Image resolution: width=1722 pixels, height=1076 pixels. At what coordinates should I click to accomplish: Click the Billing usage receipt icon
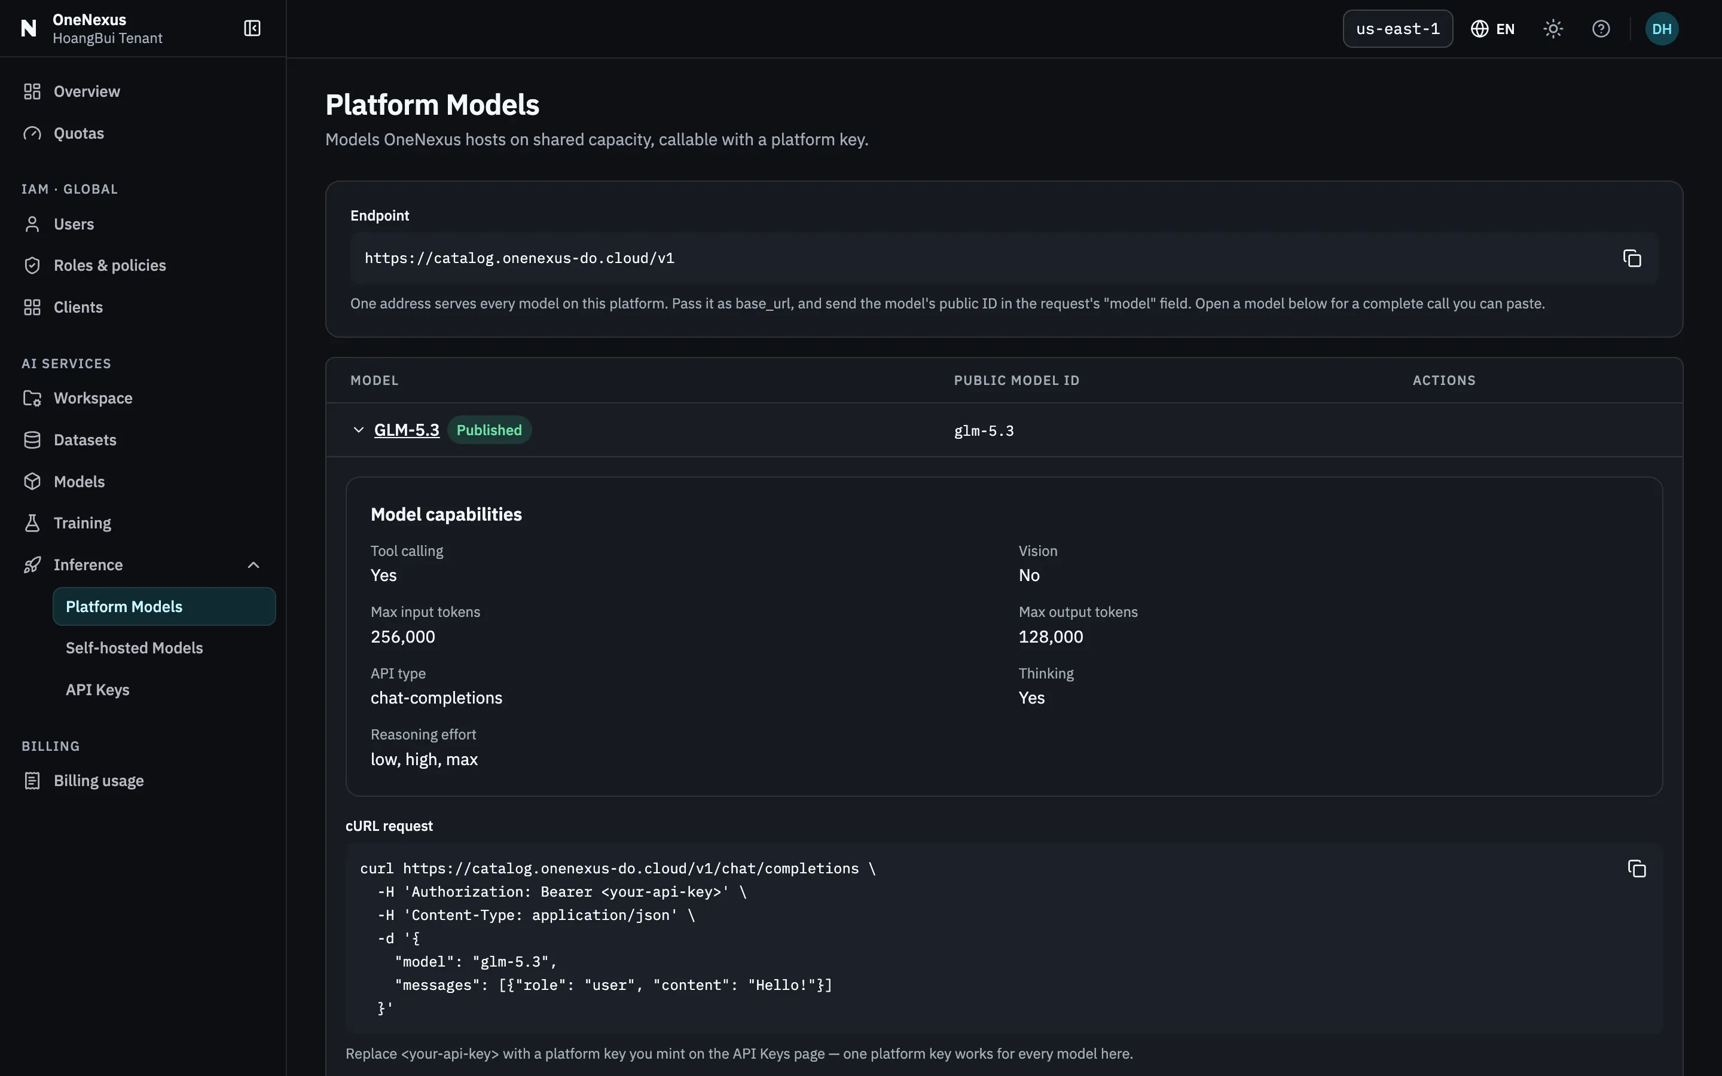tap(32, 781)
